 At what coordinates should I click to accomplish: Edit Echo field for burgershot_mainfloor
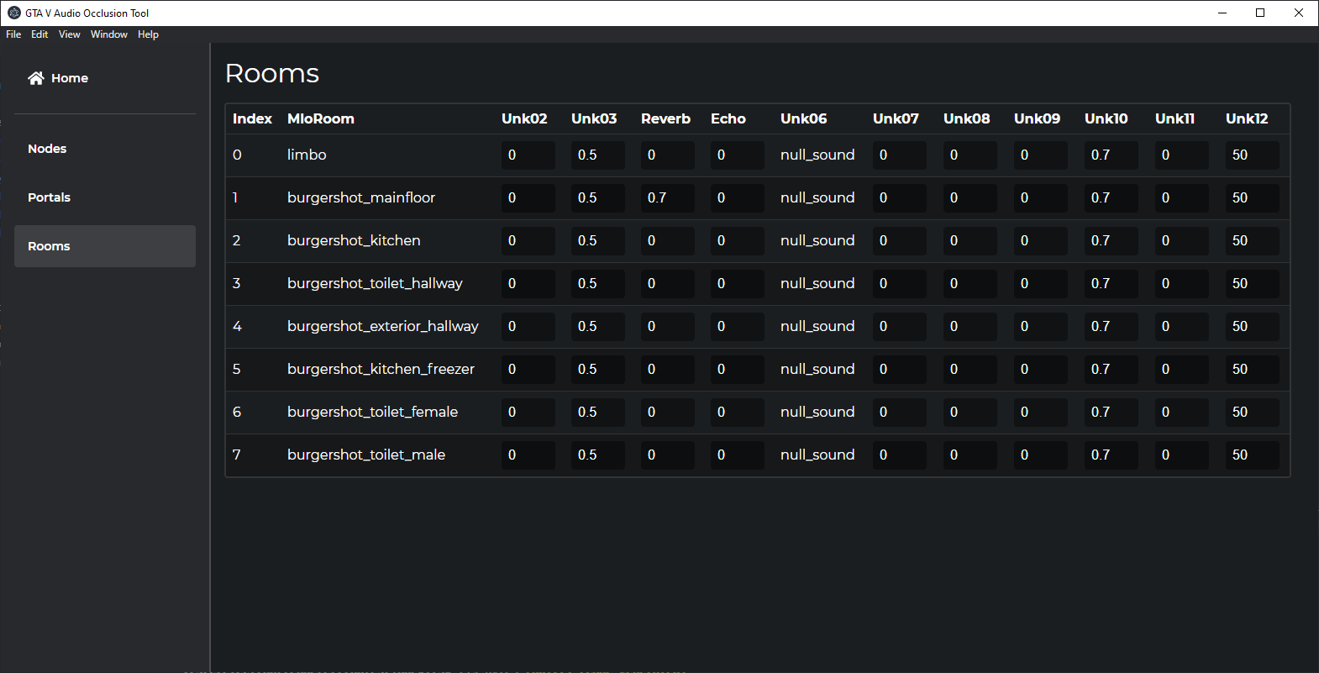[x=737, y=198]
